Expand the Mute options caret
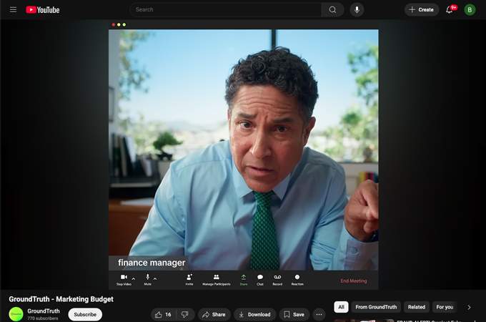 155,279
